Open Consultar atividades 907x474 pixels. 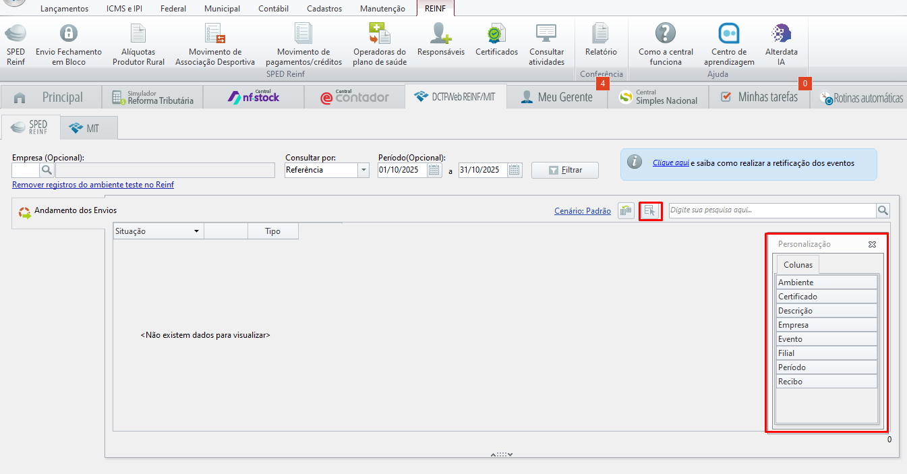click(x=546, y=45)
